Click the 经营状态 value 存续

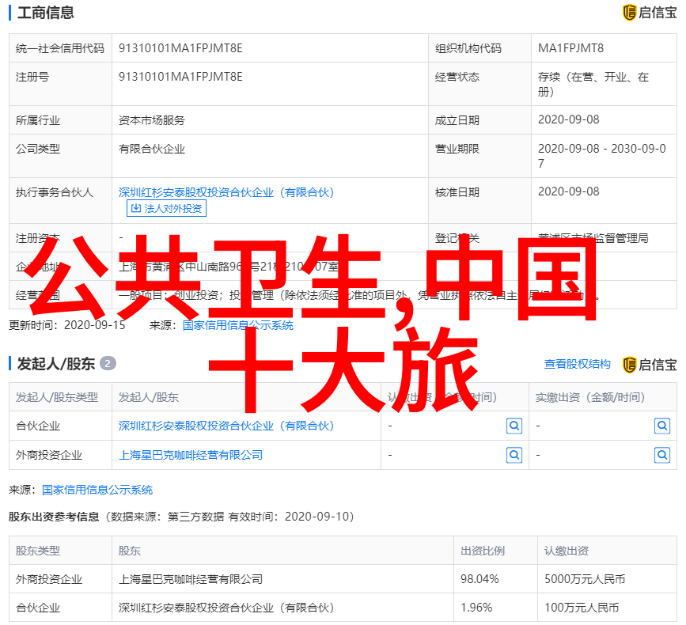point(593,85)
